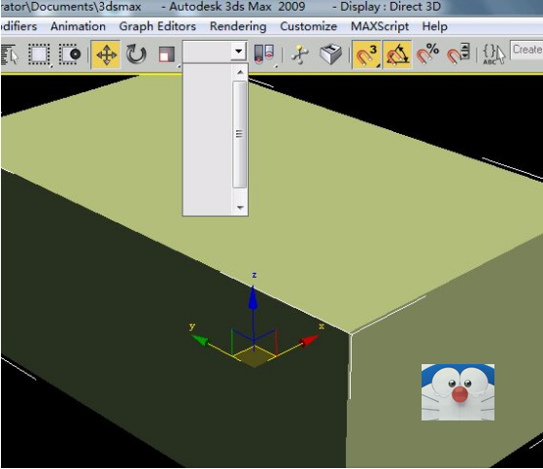The height and width of the screenshot is (469, 543).
Task: Open the reference coordinate system dropdown
Action: (x=215, y=51)
